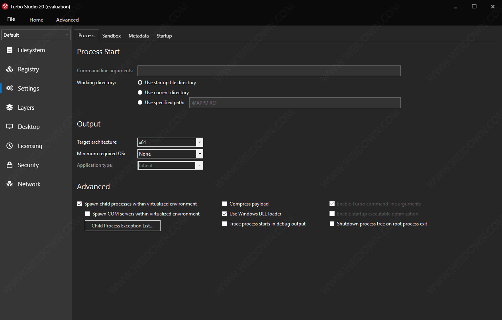
Task: Open the Target architecture dropdown
Action: [x=170, y=142]
